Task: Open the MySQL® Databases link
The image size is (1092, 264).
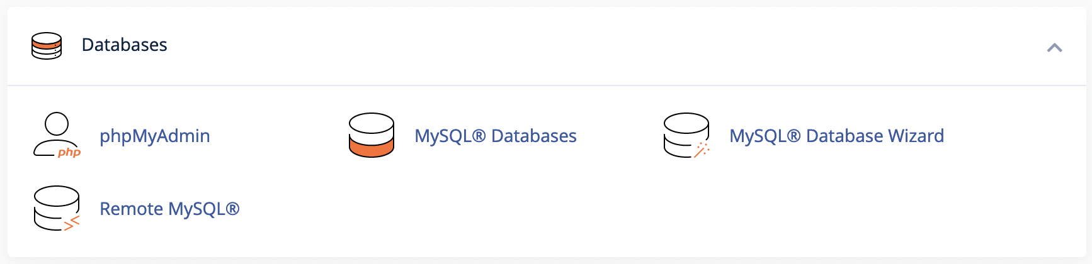Action: pos(496,136)
